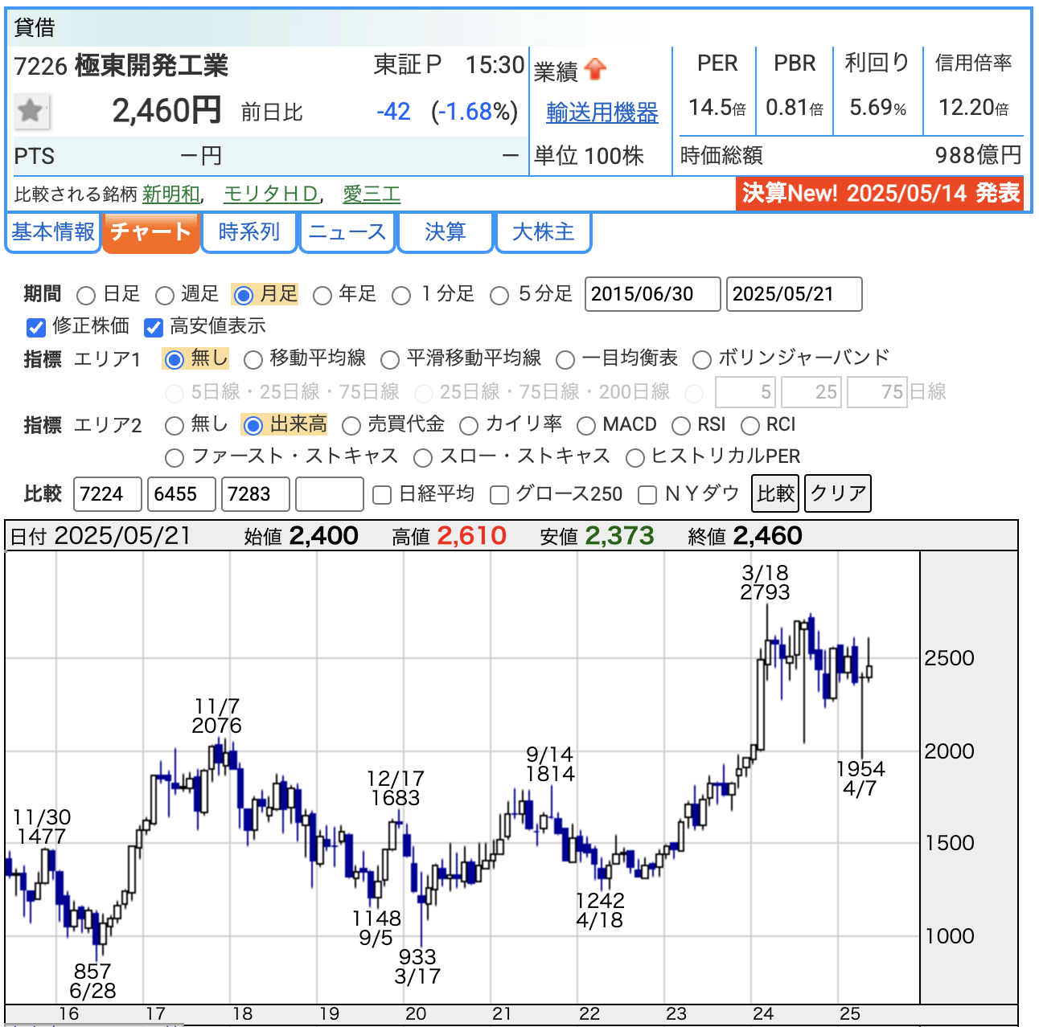Select ファースト・ストキャス indicator
This screenshot has width=1039, height=1027.
click(175, 458)
